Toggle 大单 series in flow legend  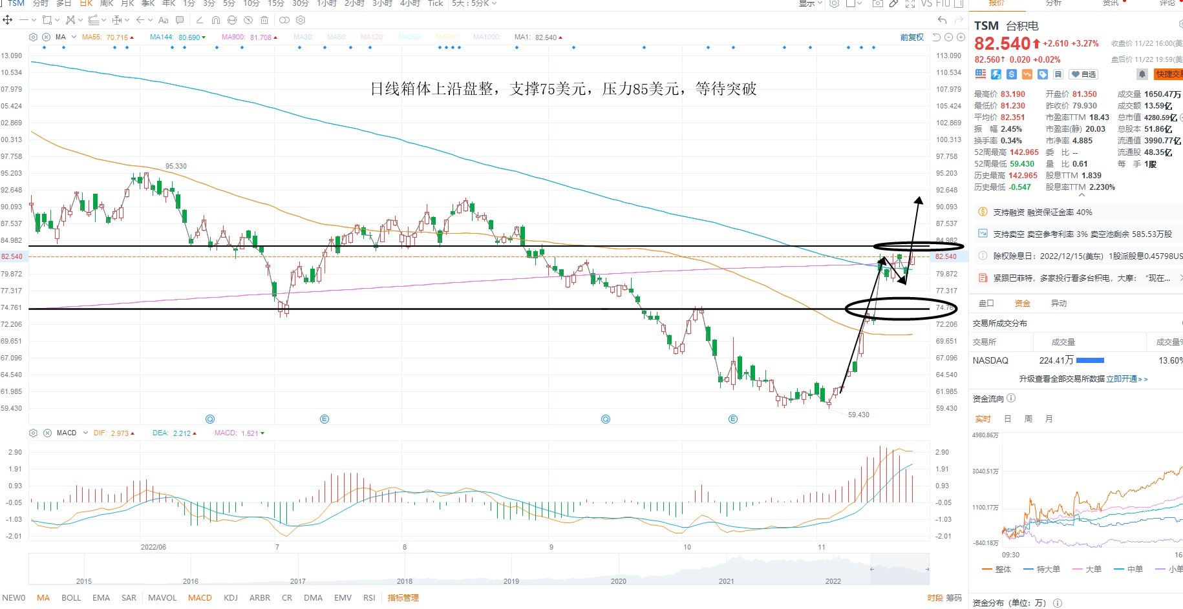[1087, 569]
